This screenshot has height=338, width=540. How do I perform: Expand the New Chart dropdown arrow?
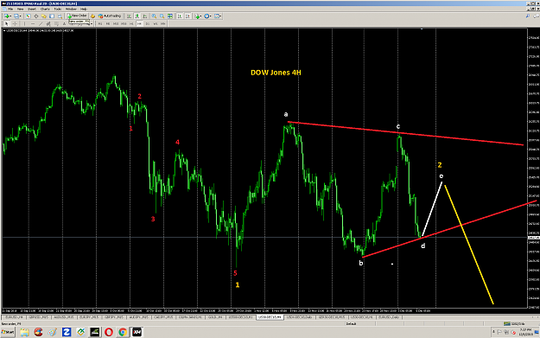click(x=10, y=16)
